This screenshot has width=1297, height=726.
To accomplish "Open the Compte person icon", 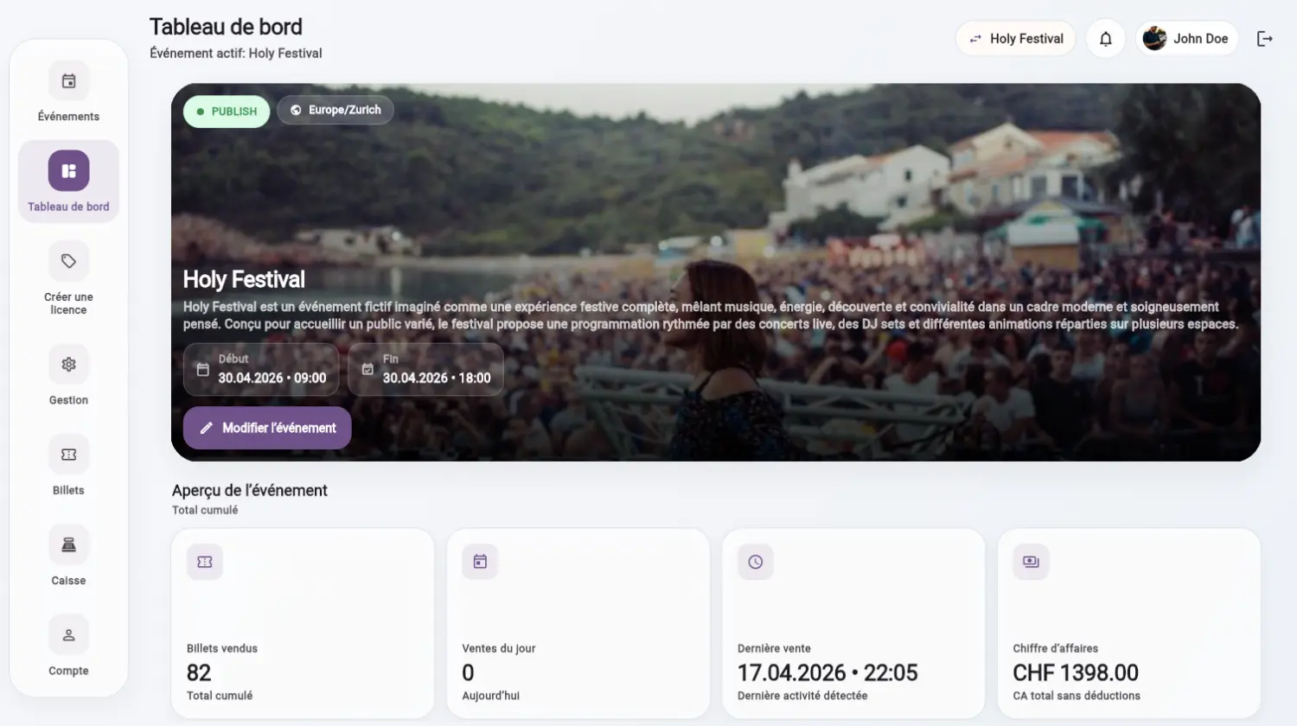I will point(68,635).
